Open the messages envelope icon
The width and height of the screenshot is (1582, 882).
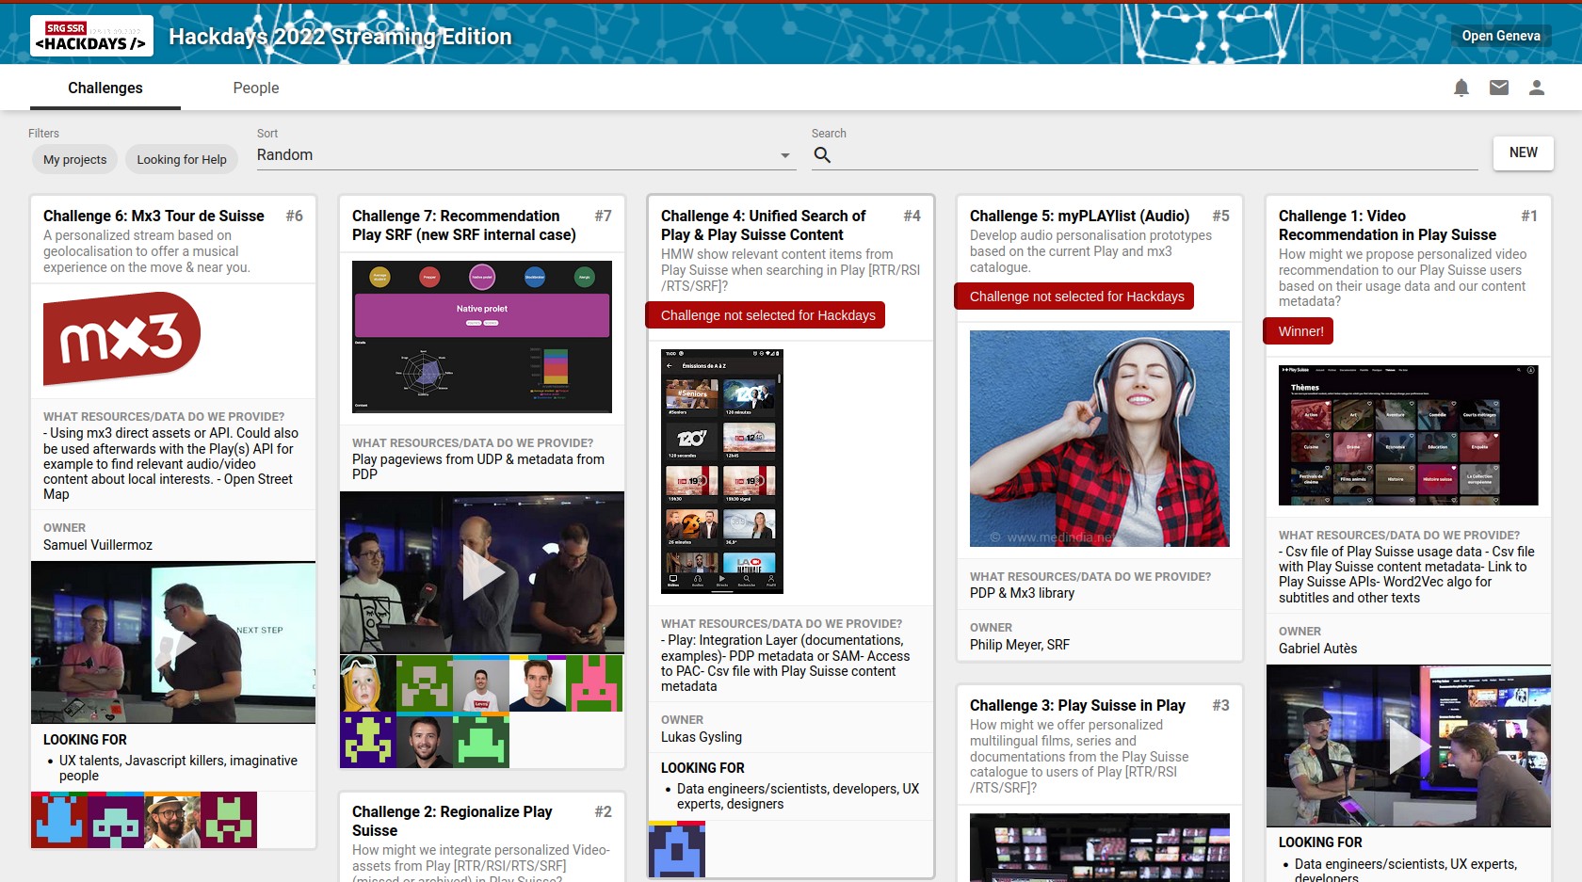1499,88
